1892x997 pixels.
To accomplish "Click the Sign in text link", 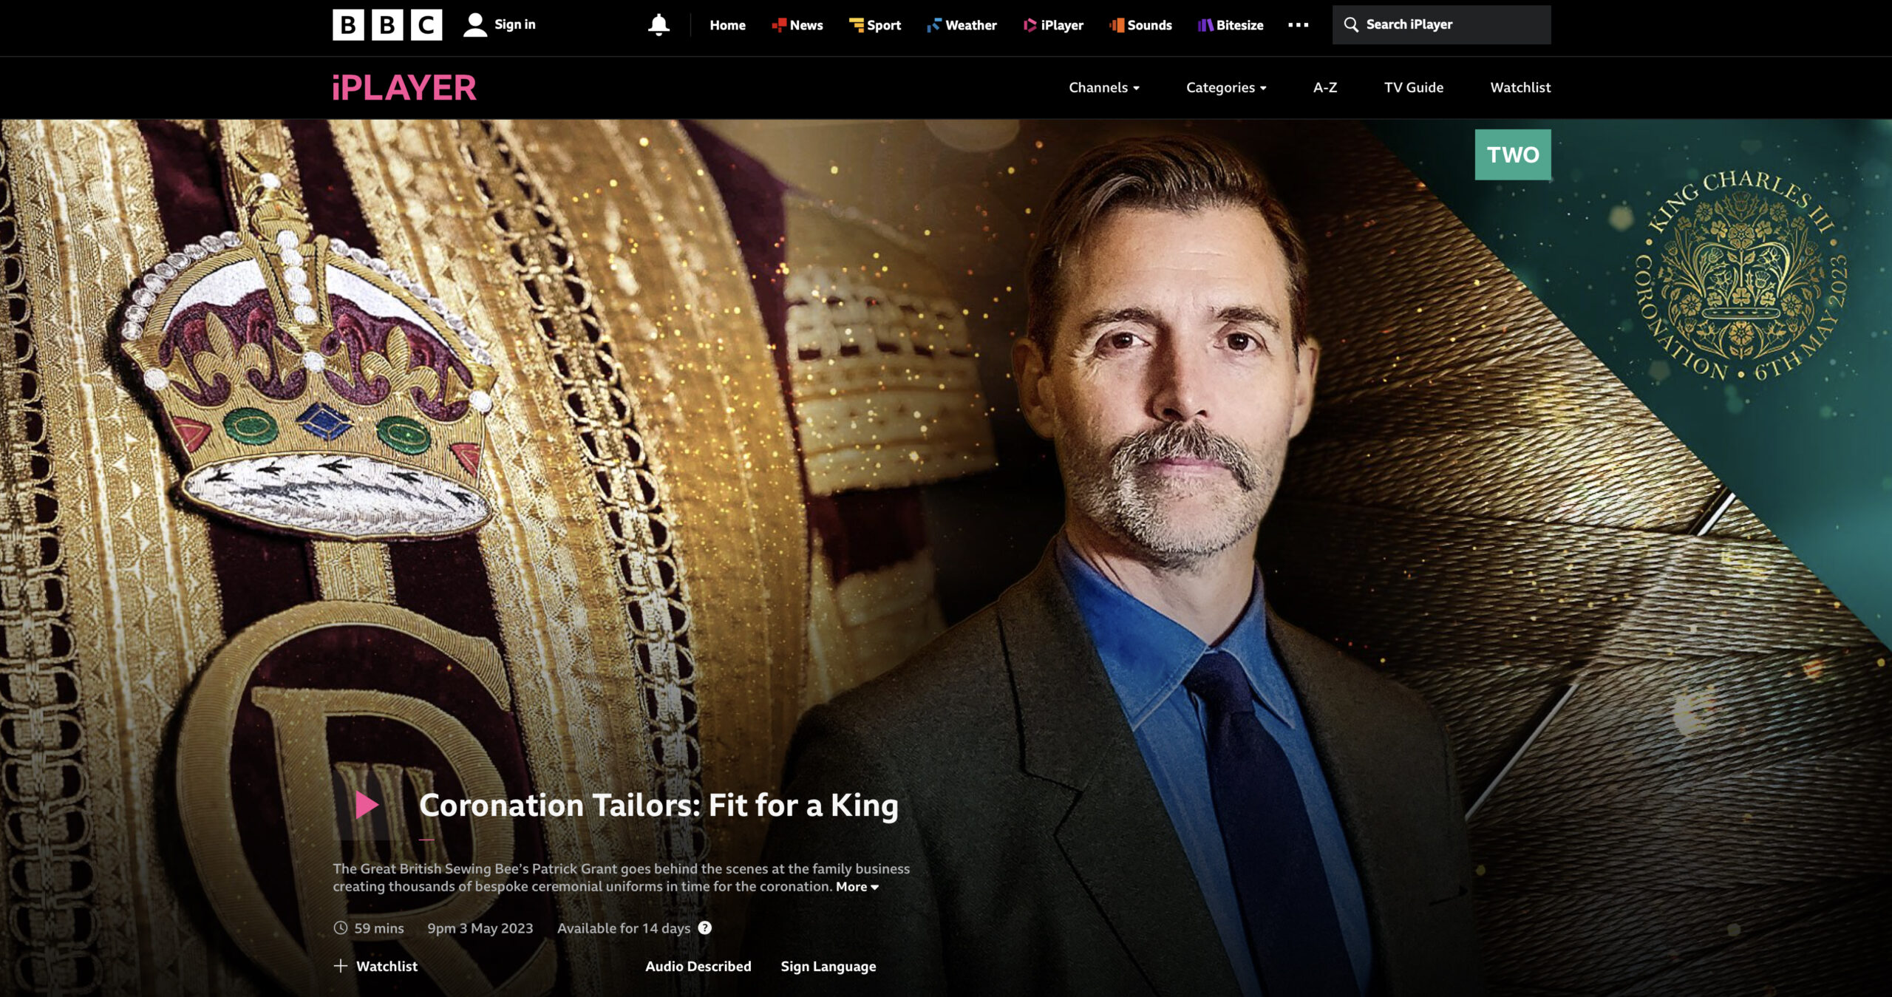I will [514, 24].
